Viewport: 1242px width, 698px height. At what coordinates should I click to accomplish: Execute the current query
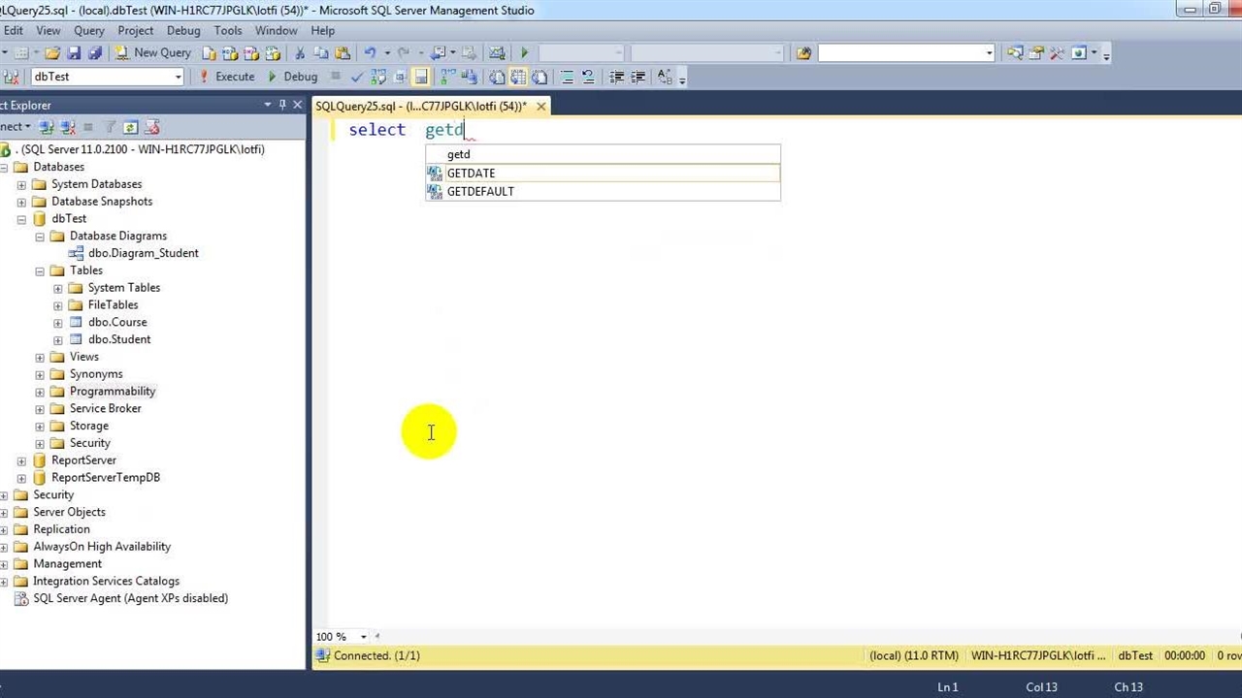(x=226, y=77)
